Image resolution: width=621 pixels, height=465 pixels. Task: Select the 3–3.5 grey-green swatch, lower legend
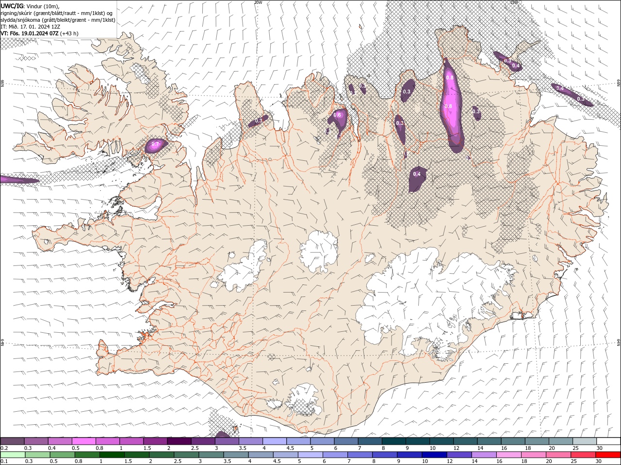211,455
